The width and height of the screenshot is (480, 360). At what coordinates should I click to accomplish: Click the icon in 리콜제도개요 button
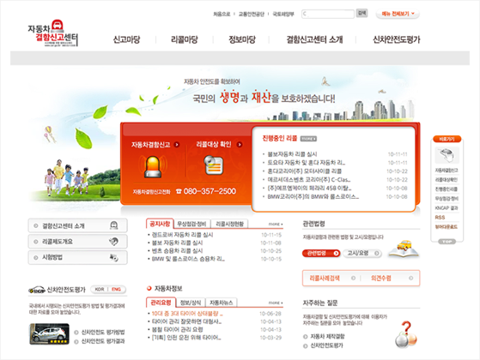(x=113, y=242)
